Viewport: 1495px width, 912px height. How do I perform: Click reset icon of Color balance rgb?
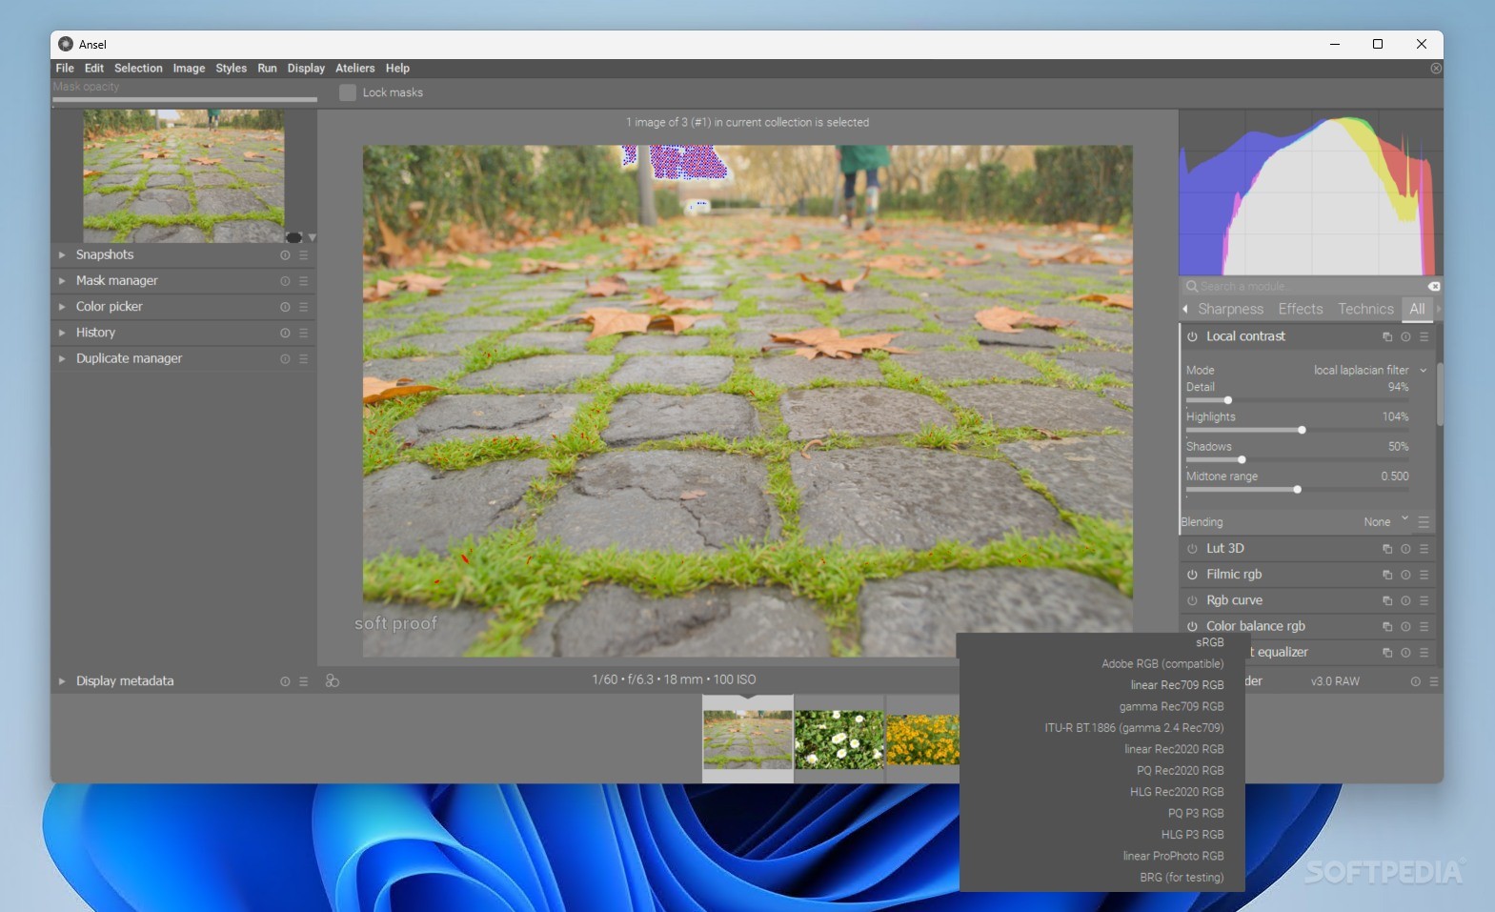tap(1405, 626)
